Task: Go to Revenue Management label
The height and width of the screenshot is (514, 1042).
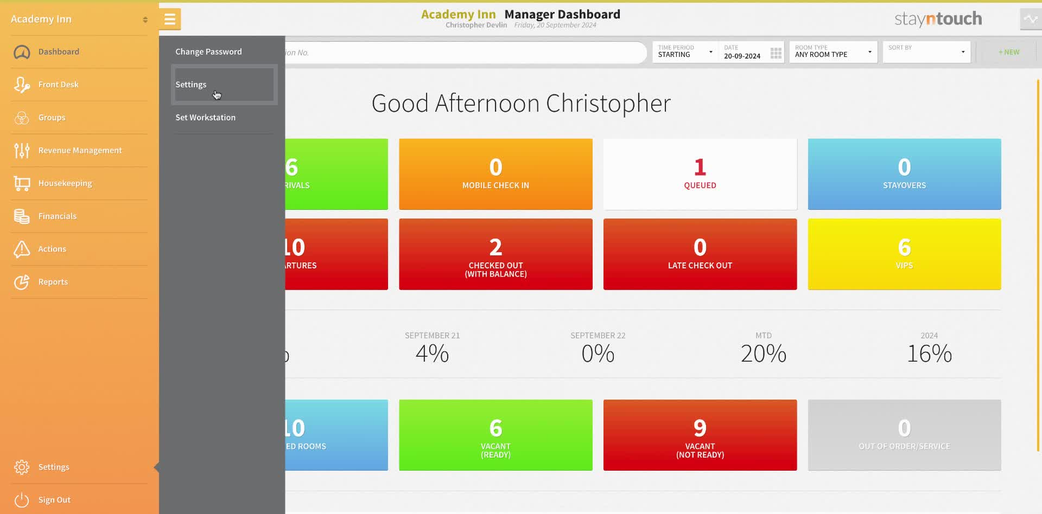Action: point(80,150)
